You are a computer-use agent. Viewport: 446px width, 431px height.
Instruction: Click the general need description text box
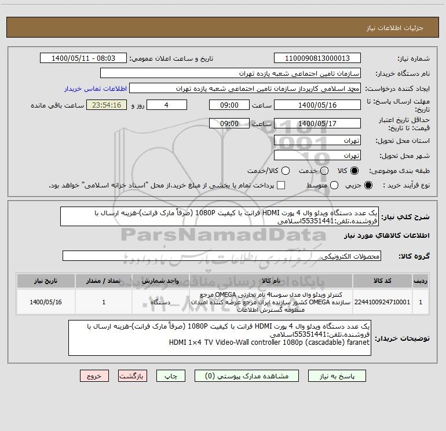(220, 216)
